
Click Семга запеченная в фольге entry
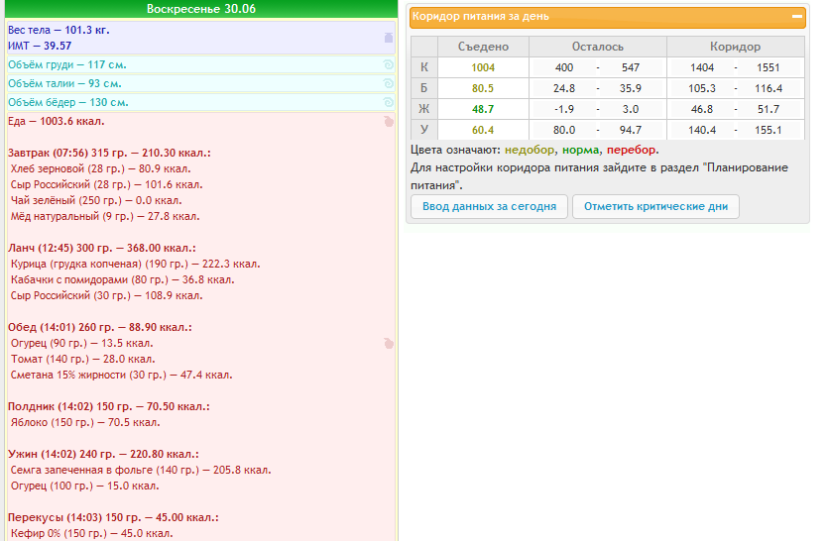tap(141, 470)
